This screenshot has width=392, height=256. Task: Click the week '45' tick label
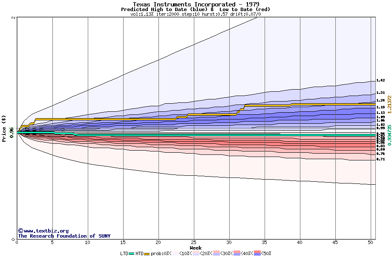[x=335, y=242]
